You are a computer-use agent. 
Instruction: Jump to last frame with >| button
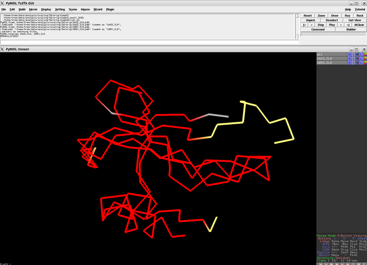click(x=348, y=25)
